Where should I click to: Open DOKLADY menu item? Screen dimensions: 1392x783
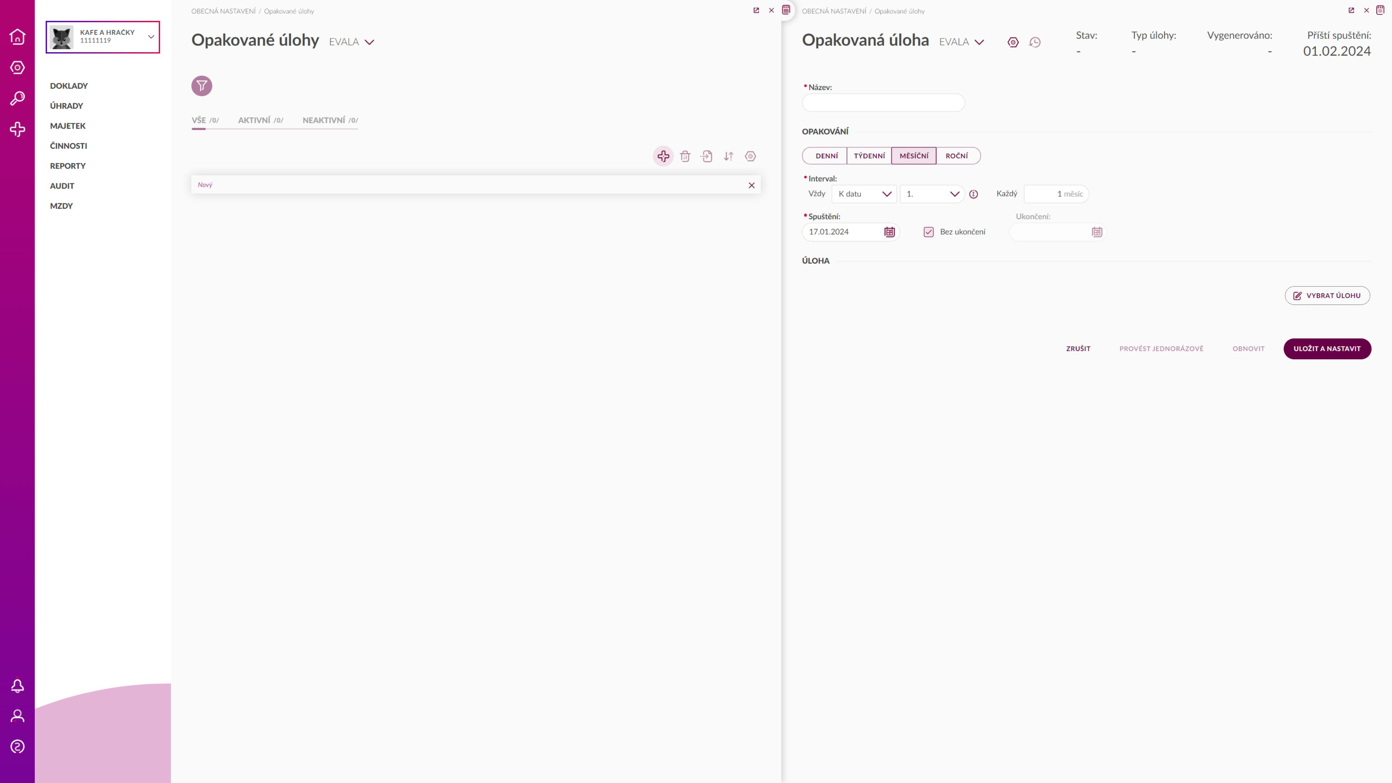coord(69,86)
